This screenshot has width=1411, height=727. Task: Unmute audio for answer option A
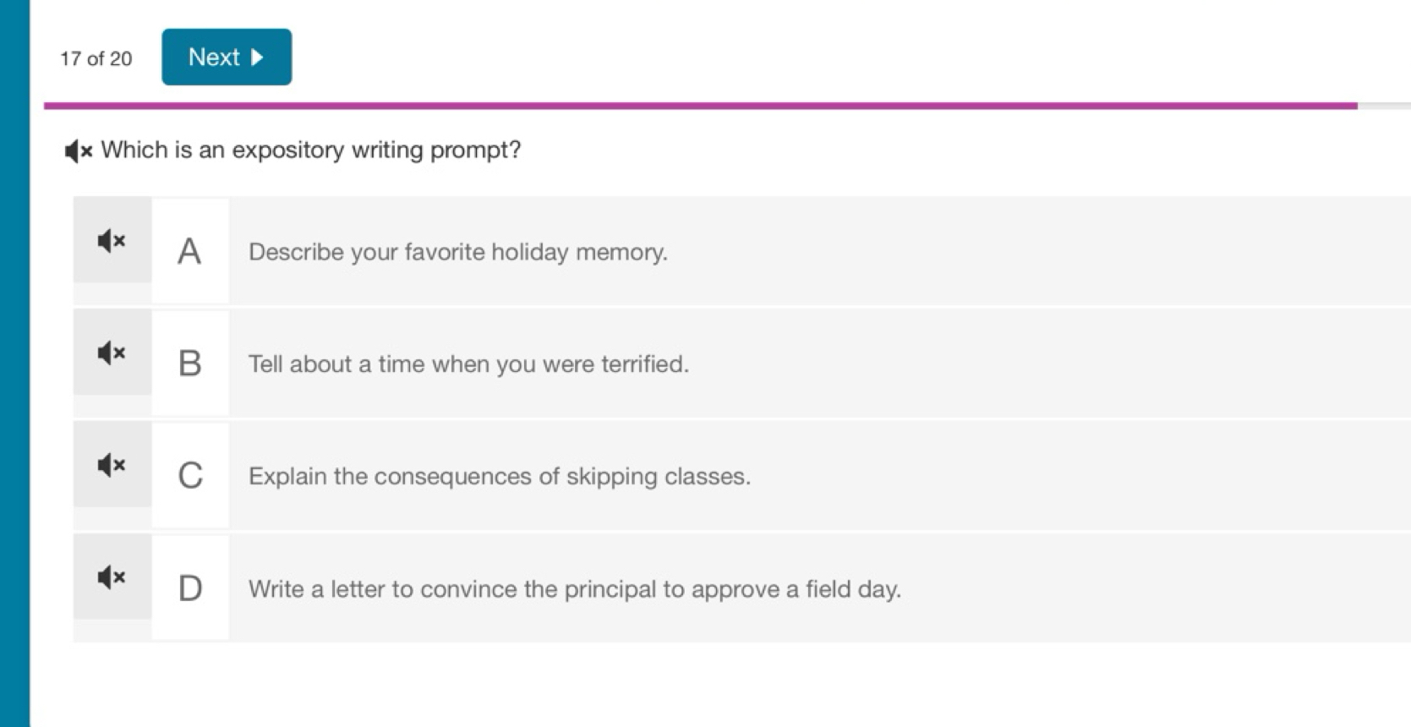111,242
